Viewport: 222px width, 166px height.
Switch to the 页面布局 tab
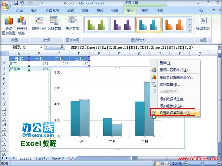pyautogui.click(x=52, y=10)
